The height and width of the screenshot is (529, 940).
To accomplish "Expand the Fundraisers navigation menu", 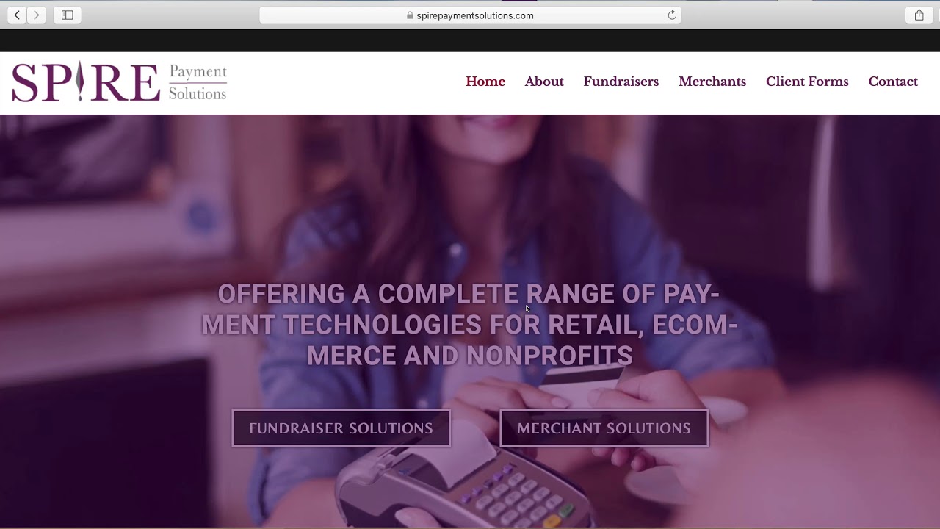I will point(621,82).
